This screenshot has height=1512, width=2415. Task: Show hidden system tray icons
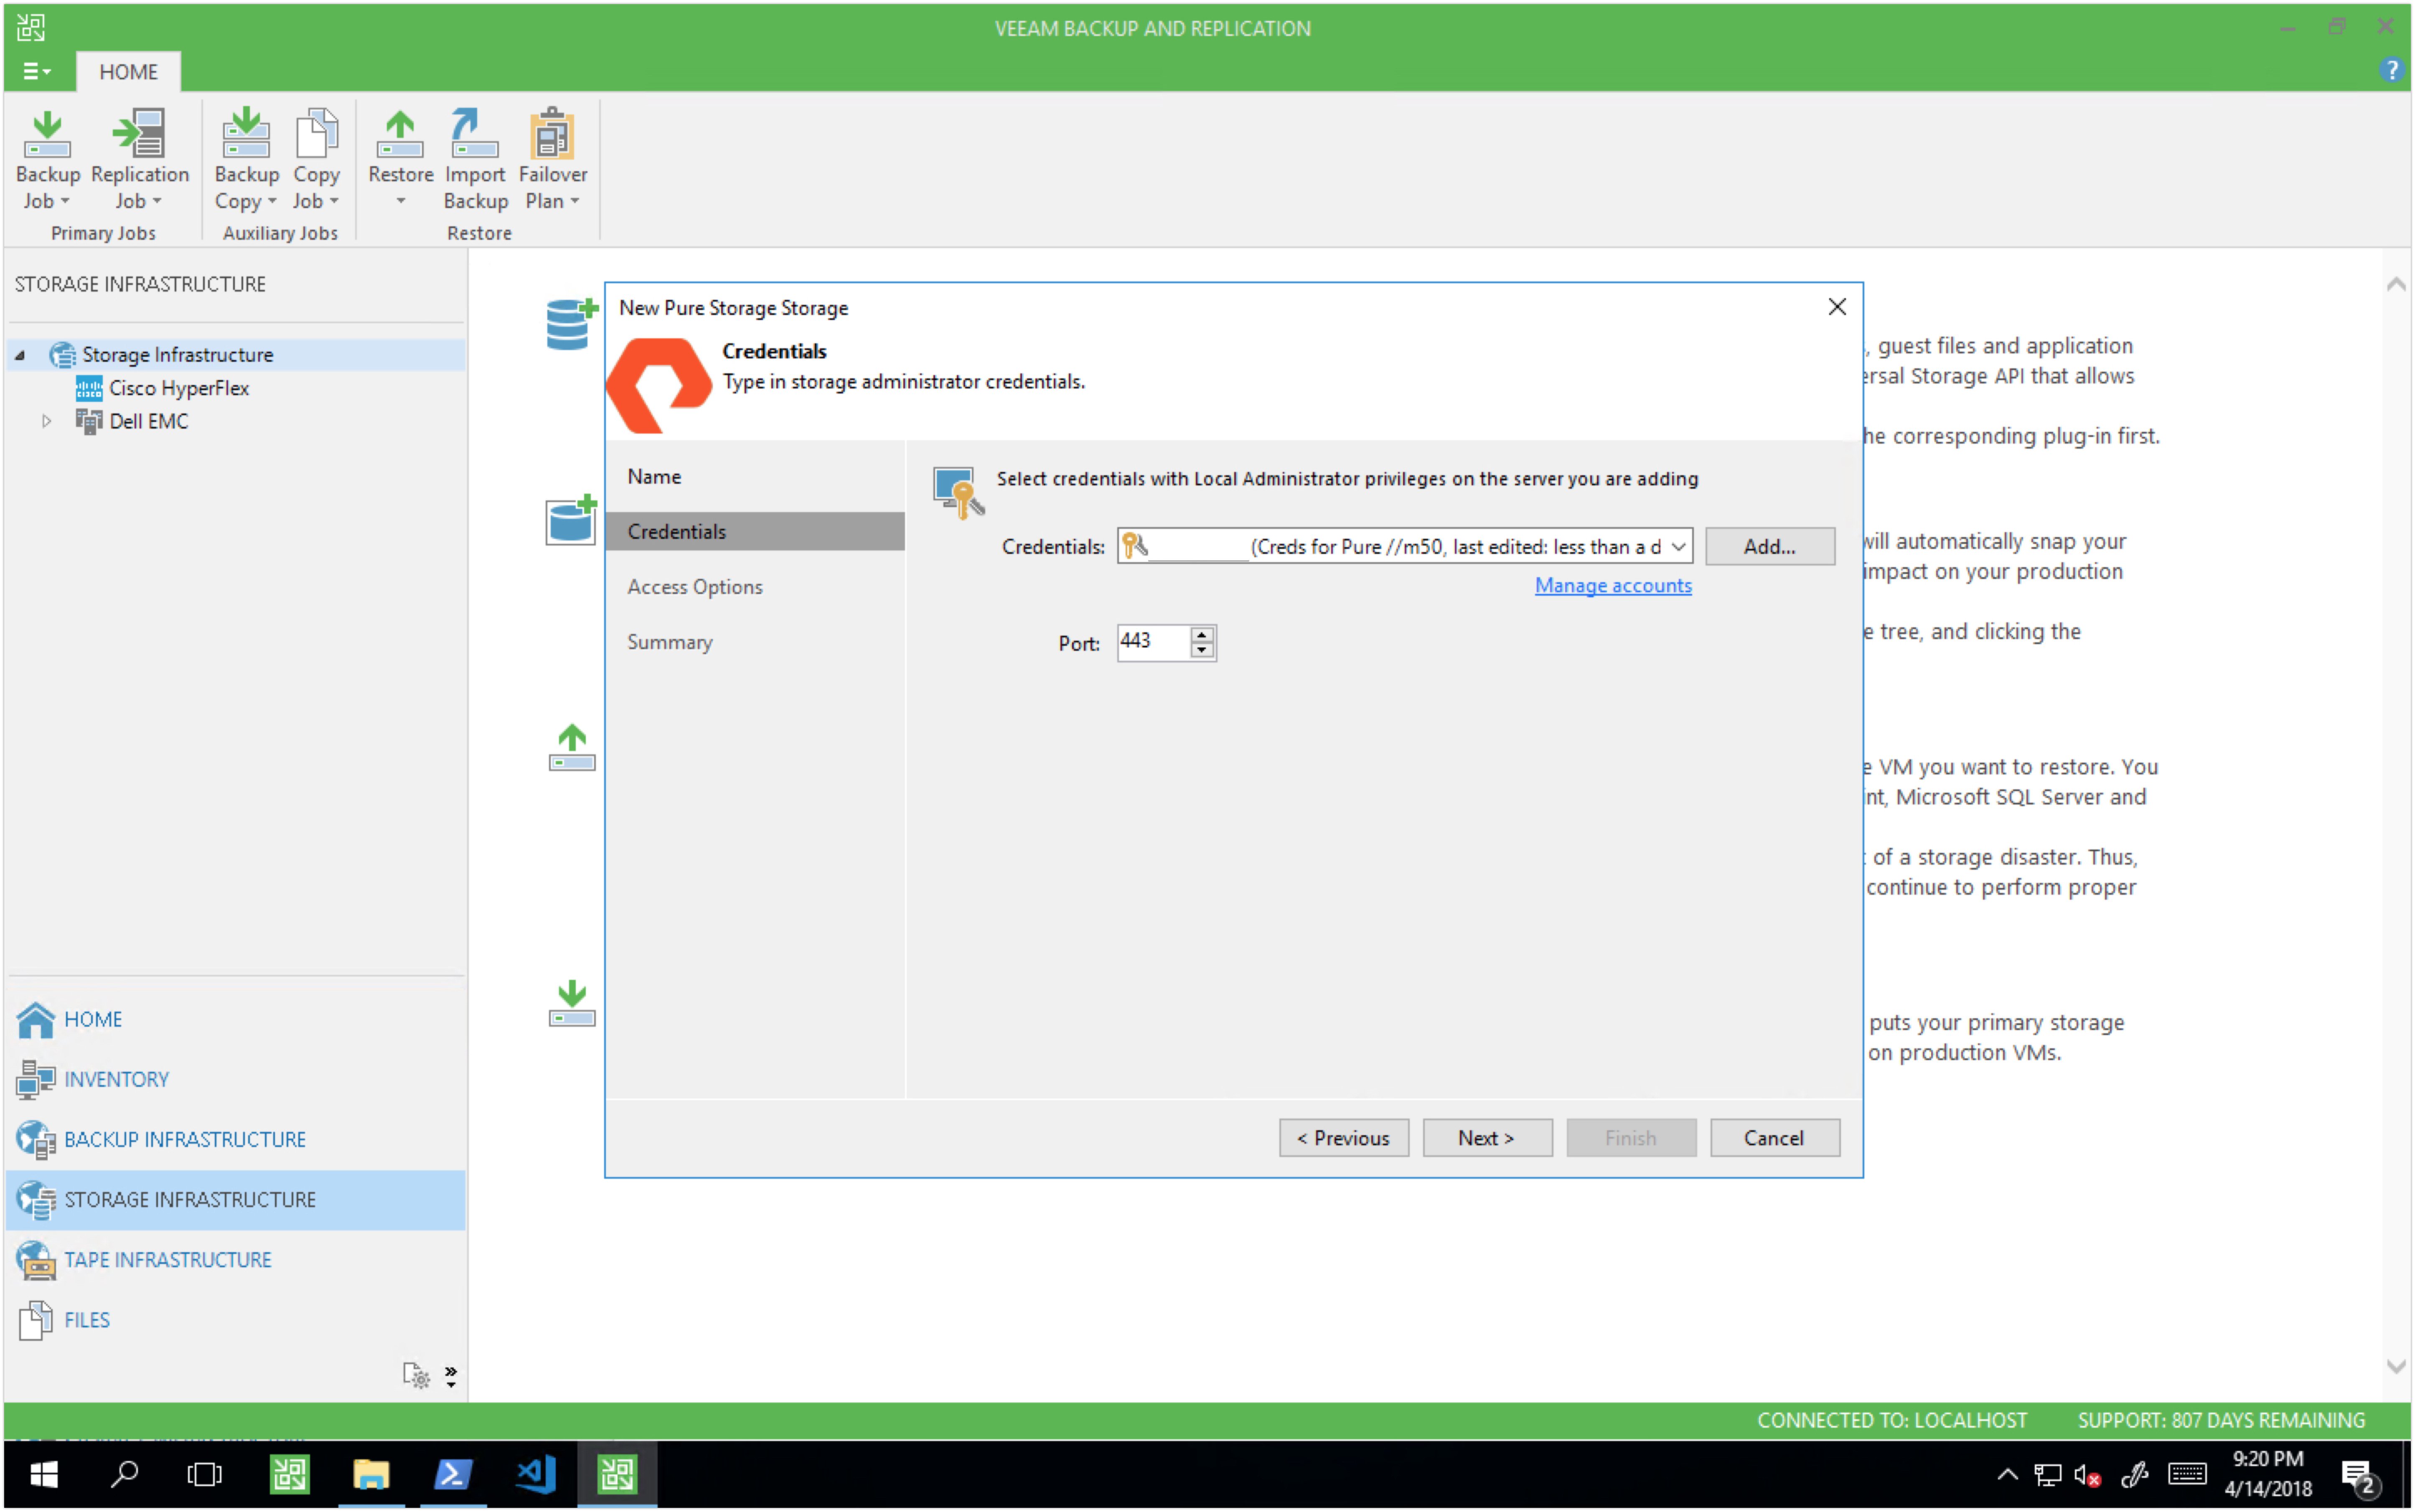[x=2007, y=1475]
